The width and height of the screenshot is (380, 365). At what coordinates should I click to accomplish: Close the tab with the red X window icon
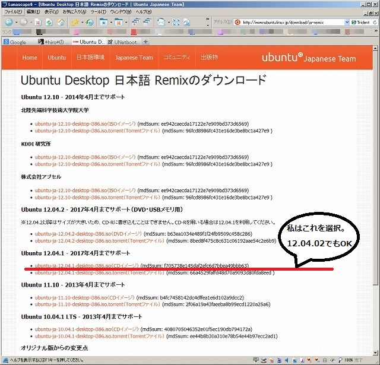pyautogui.click(x=119, y=23)
